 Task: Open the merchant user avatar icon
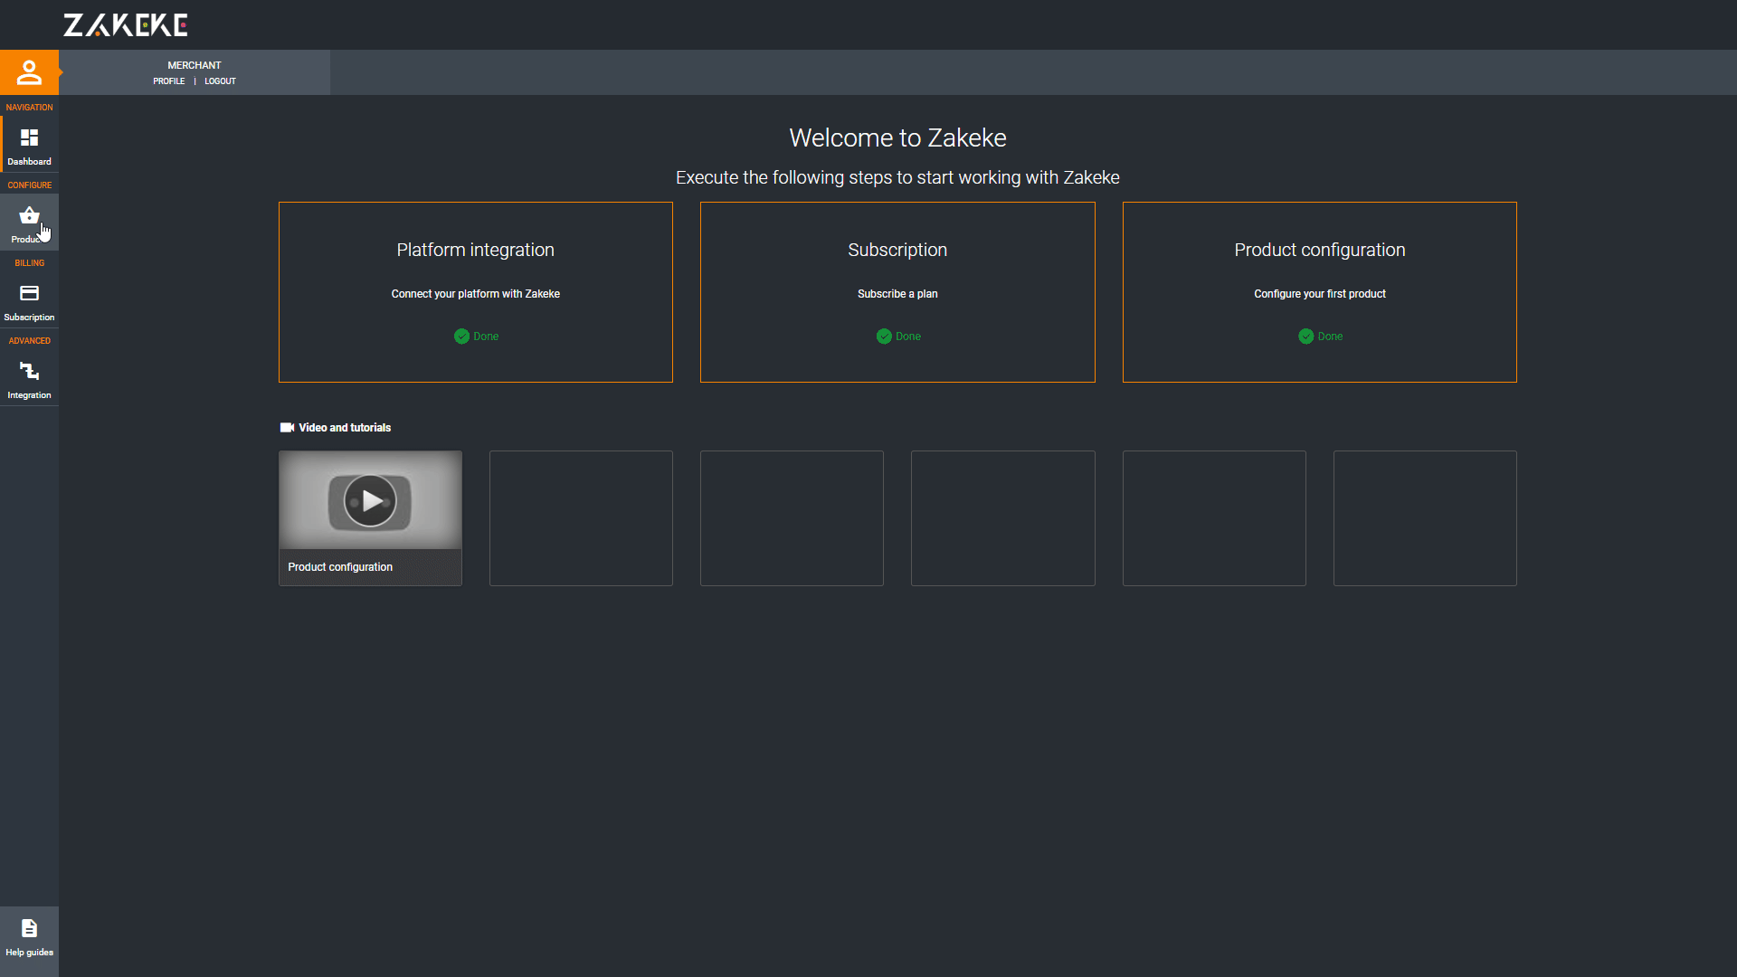pyautogui.click(x=29, y=72)
